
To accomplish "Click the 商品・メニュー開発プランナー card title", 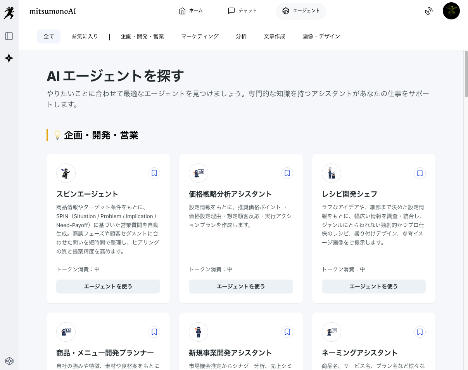I will [105, 353].
